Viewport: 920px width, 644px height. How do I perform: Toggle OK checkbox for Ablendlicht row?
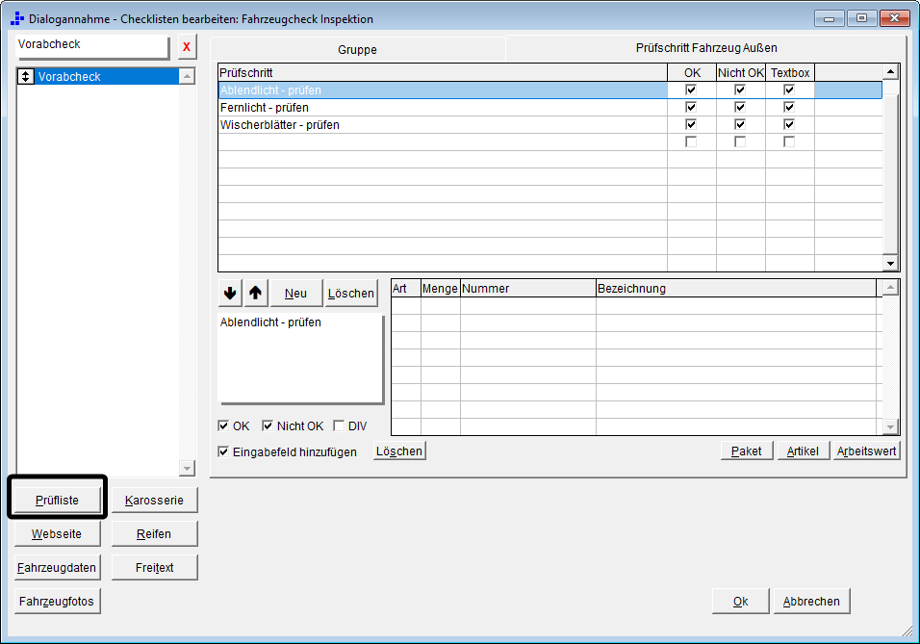(691, 90)
